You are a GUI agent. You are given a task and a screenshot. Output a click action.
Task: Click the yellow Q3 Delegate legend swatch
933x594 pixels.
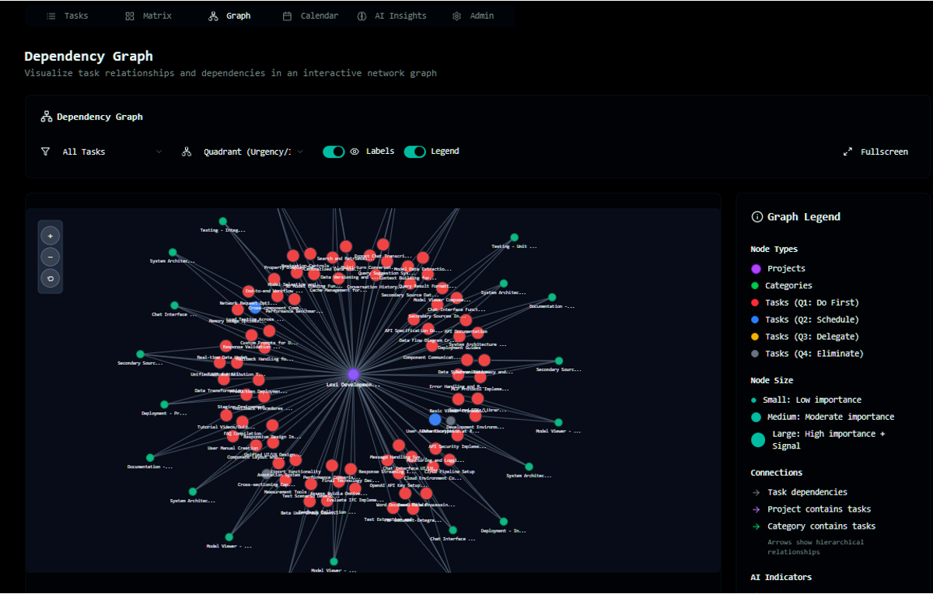pyautogui.click(x=757, y=337)
